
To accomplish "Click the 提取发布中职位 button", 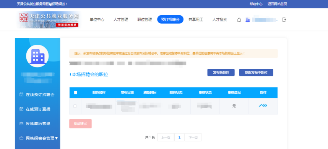I will (256, 73).
